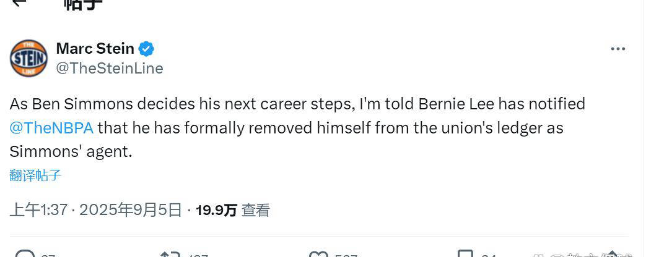Open the three-dot more options menu

pyautogui.click(x=618, y=49)
